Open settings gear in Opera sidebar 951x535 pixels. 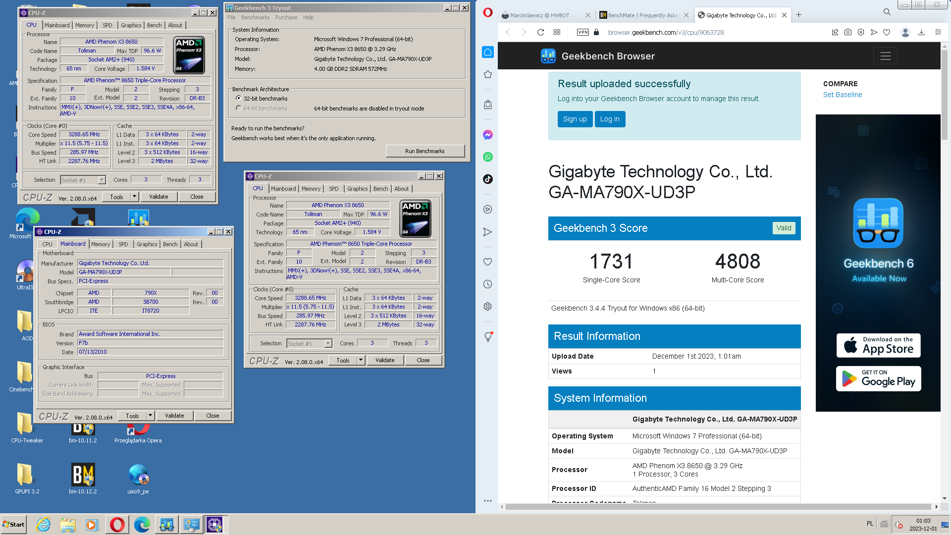tap(488, 307)
